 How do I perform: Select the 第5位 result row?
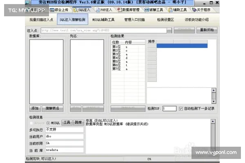(128, 62)
